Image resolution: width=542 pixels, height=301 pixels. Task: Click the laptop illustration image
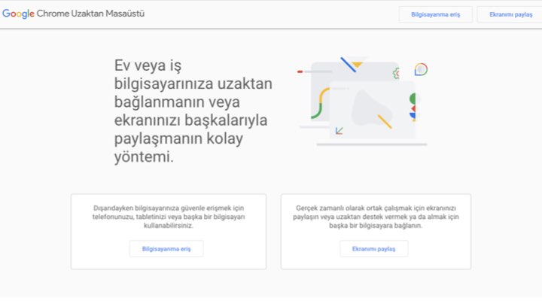[x=363, y=101]
